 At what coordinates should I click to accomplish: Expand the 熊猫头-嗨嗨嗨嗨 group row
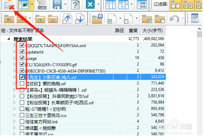click(14, 90)
